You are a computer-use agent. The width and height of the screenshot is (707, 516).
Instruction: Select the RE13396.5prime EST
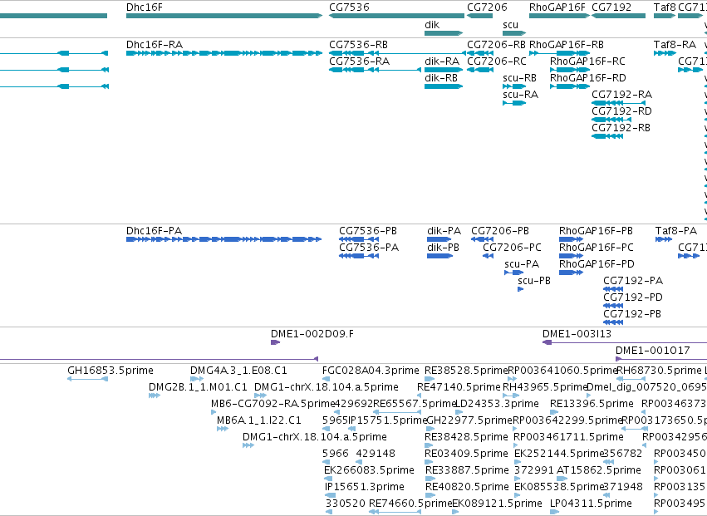tap(555, 413)
